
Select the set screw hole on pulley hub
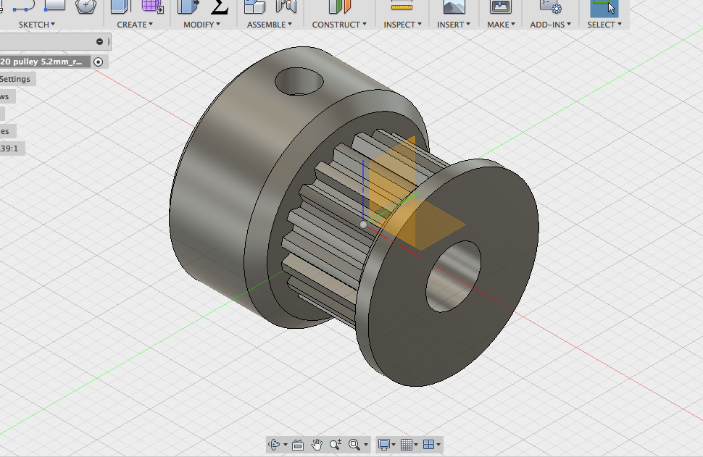[299, 81]
